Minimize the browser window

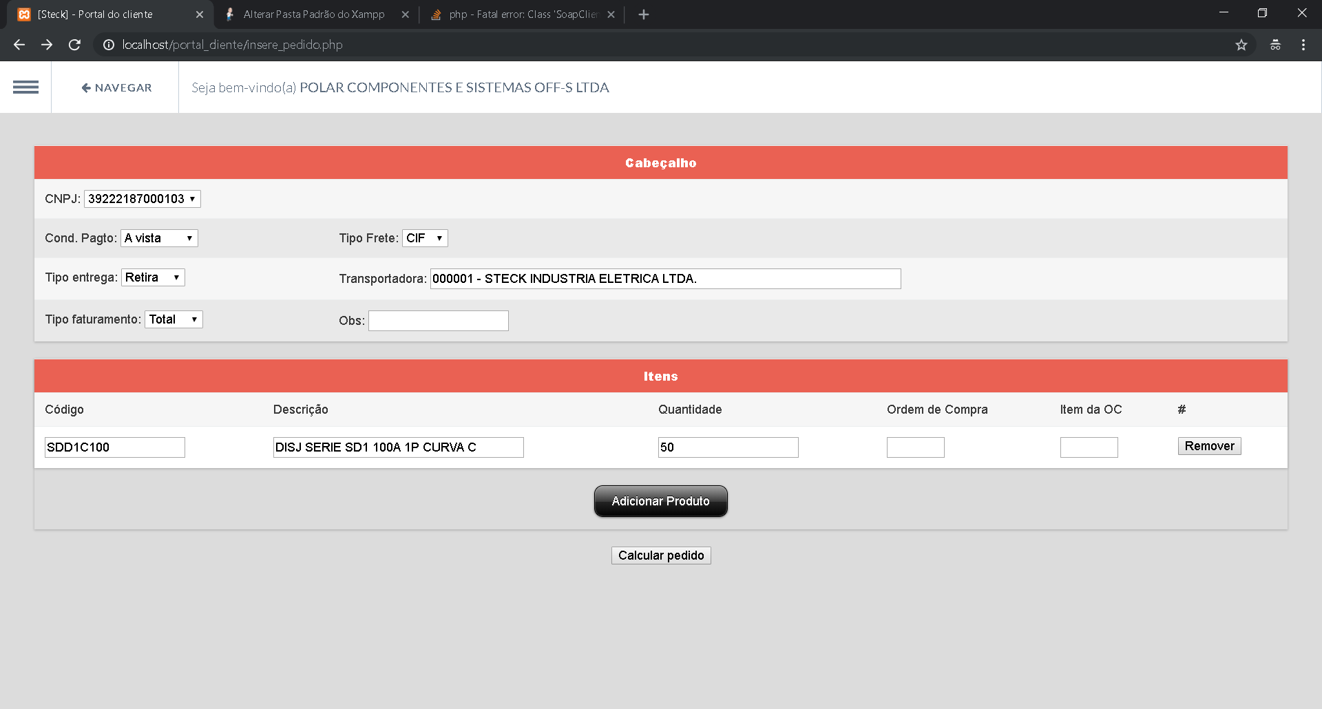(1224, 12)
